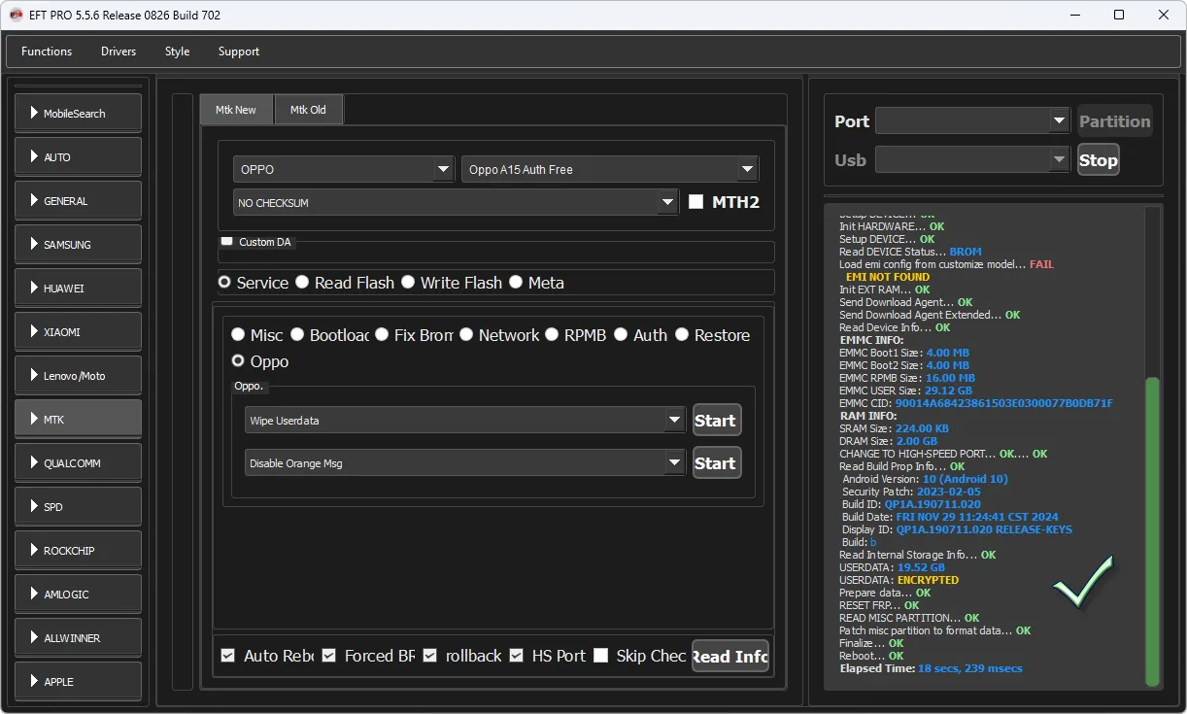Open the ALLWINNER sidebar section
Image resolution: width=1187 pixels, height=714 pixels.
click(78, 638)
